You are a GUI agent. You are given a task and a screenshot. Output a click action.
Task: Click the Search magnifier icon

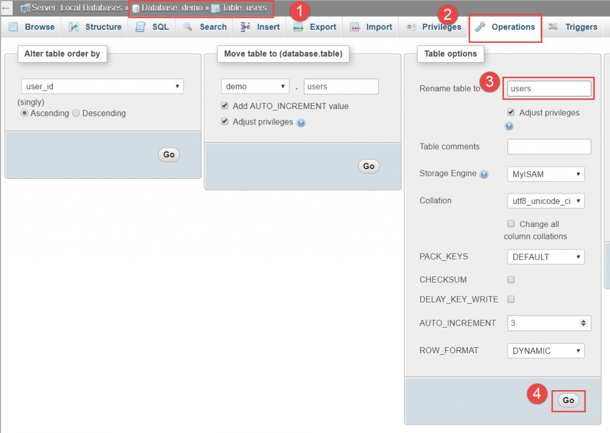(188, 27)
